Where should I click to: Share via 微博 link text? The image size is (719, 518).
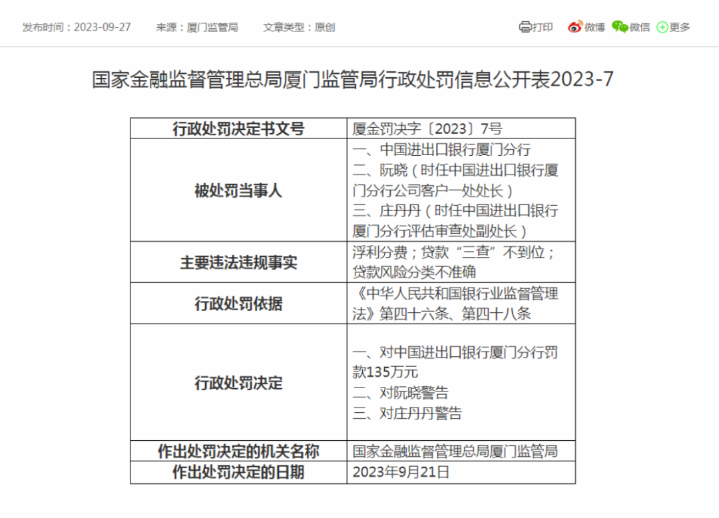tap(595, 27)
